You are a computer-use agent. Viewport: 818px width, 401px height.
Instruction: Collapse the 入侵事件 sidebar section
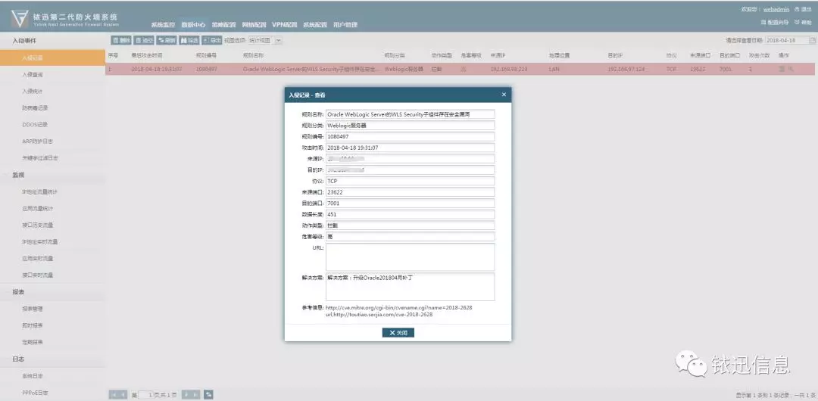click(52, 41)
